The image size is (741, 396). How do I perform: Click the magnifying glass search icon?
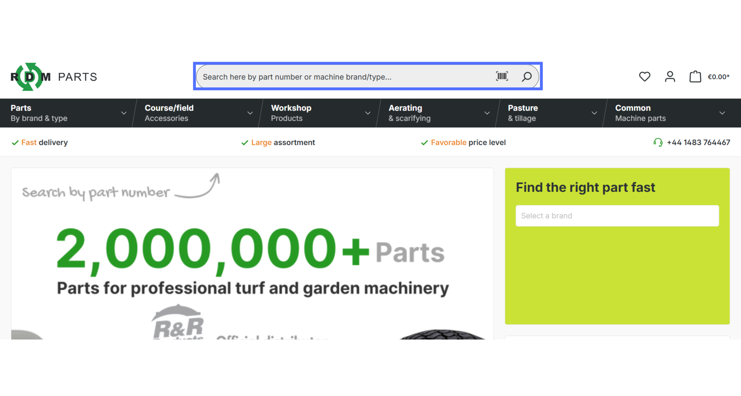(x=527, y=77)
